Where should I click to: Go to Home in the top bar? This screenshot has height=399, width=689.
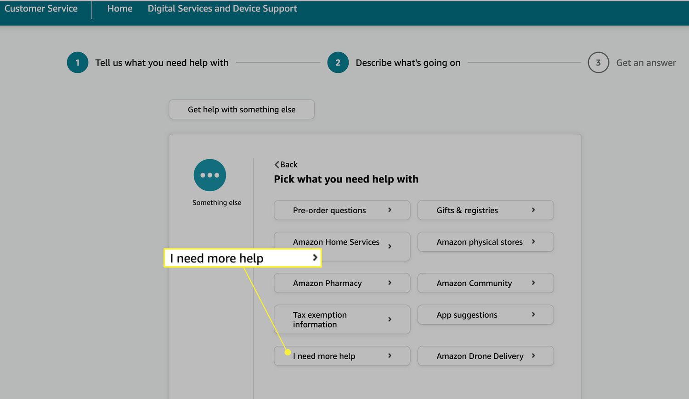point(120,9)
